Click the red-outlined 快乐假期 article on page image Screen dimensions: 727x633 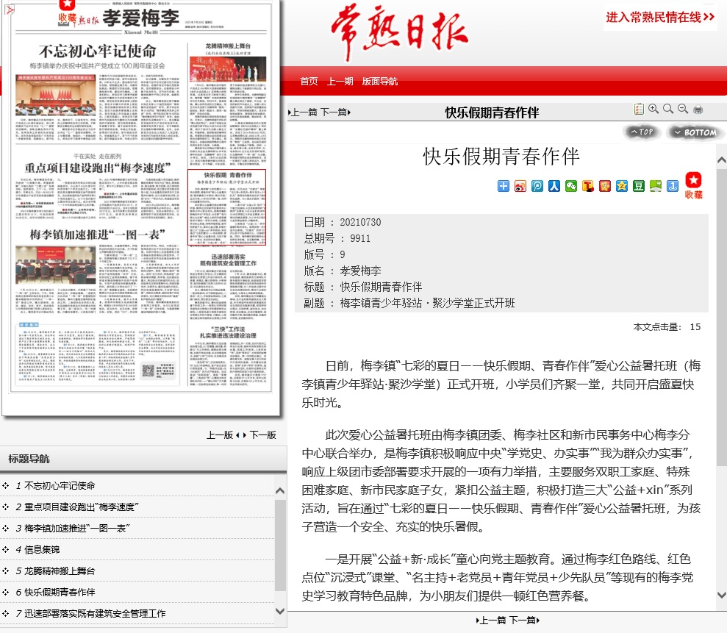click(226, 207)
